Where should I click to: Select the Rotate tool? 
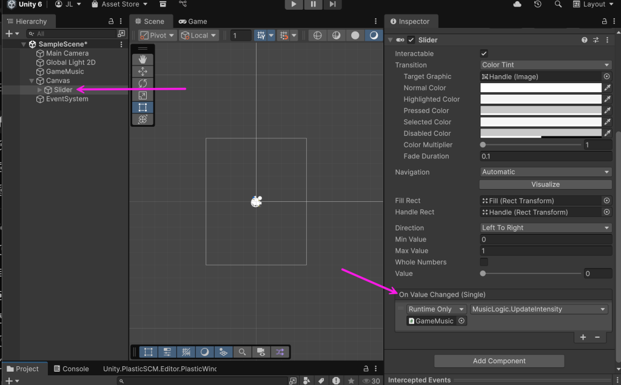(143, 83)
